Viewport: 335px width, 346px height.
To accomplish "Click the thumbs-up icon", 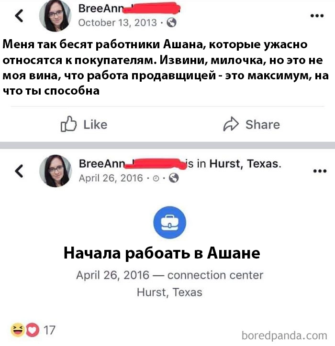I will (68, 124).
